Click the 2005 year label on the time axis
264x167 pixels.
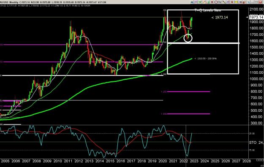[5, 161]
